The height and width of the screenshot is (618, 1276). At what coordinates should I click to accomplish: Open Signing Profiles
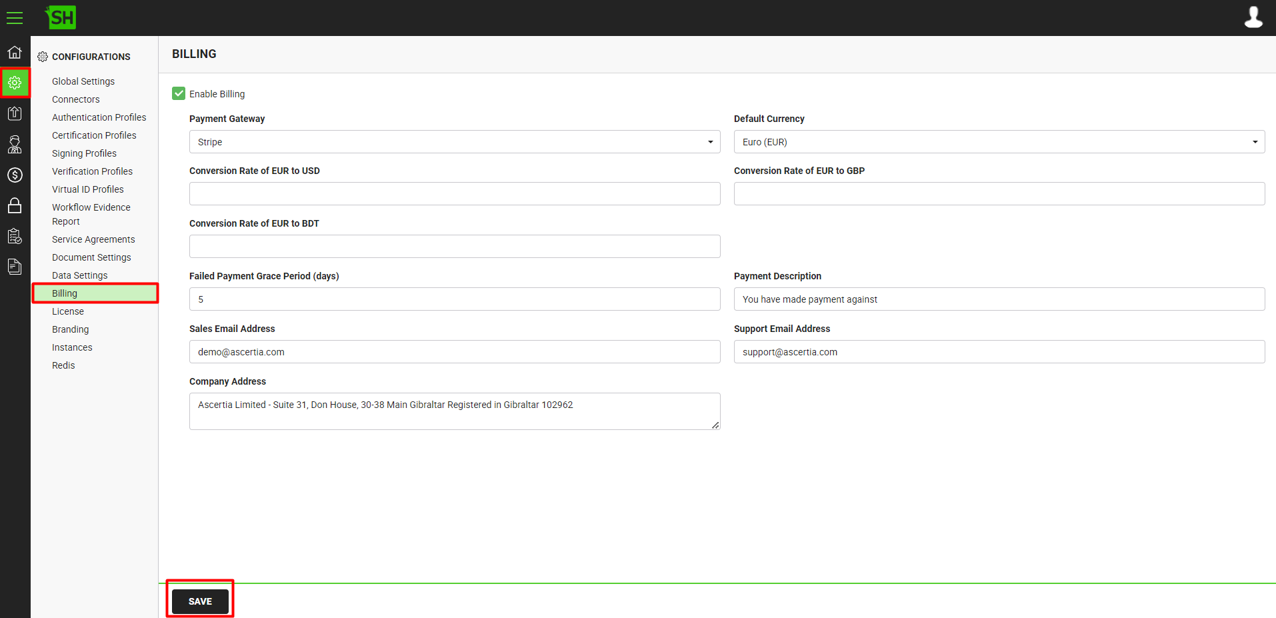click(x=84, y=153)
